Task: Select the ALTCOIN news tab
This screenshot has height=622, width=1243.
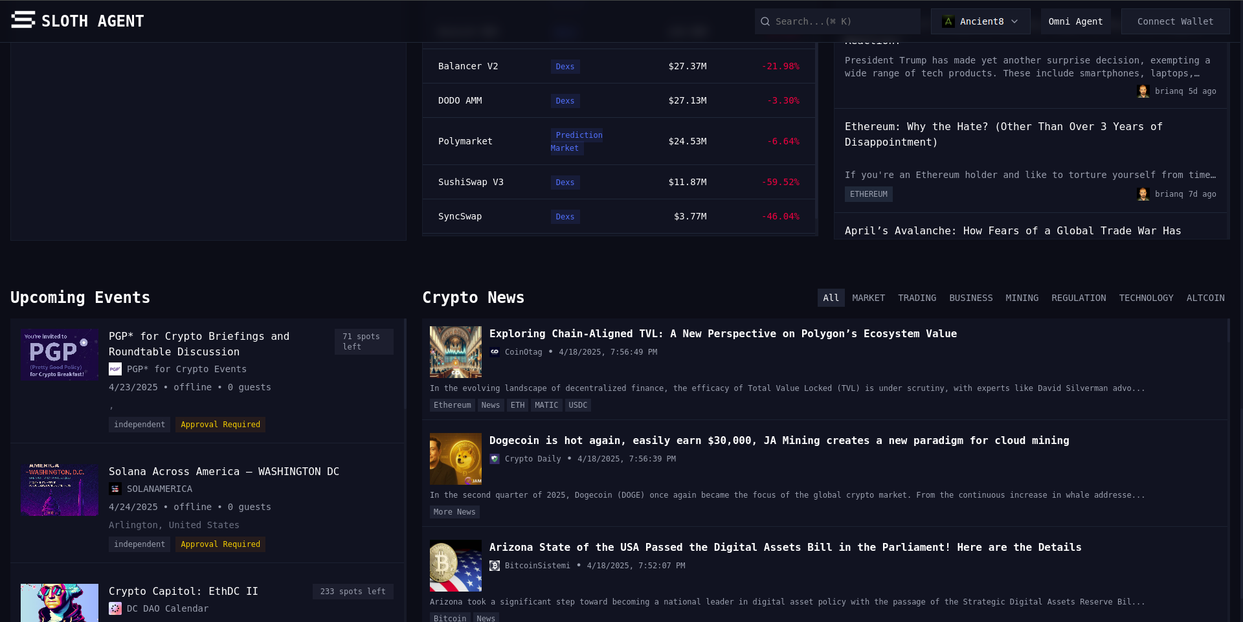Action: click(1205, 298)
